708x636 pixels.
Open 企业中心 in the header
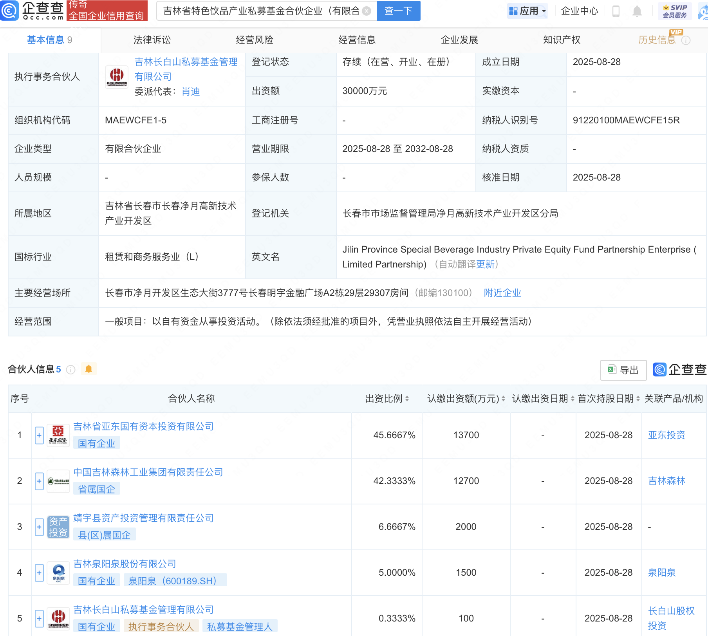(580, 11)
